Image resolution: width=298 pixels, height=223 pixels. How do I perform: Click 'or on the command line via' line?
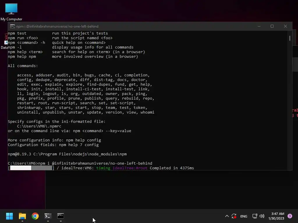click(x=70, y=131)
